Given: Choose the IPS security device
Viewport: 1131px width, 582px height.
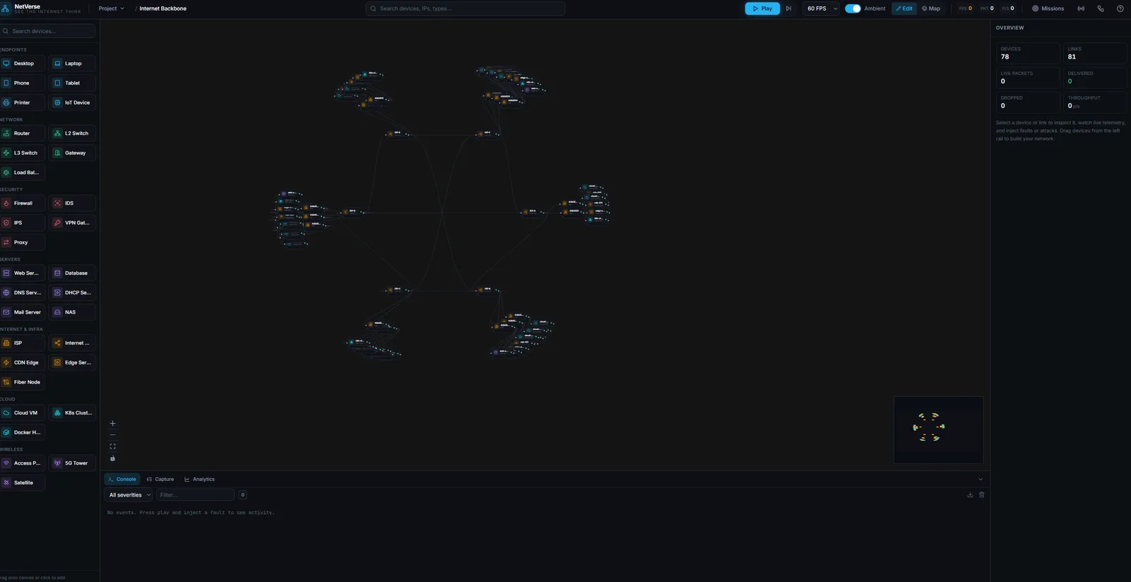Looking at the screenshot, I should 22,222.
